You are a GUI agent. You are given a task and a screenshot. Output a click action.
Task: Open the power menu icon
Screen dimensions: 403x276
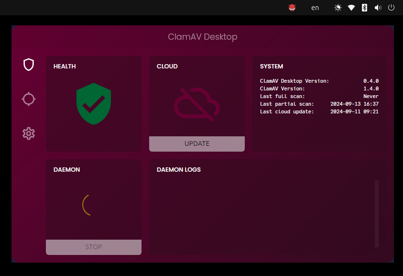click(x=391, y=8)
